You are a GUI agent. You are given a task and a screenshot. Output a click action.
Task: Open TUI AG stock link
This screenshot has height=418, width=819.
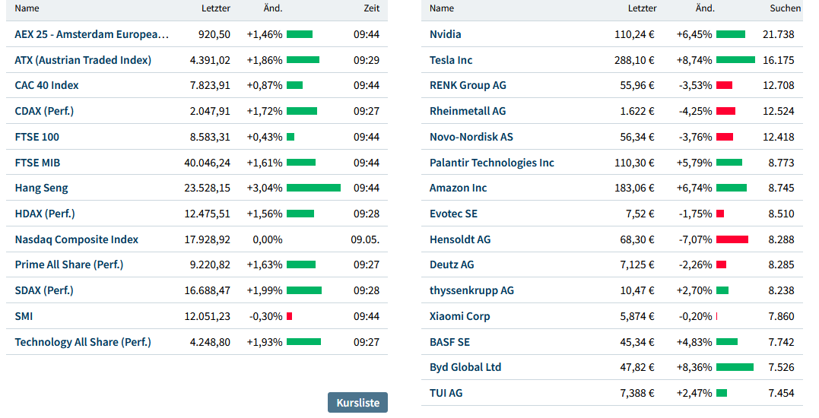(x=446, y=393)
